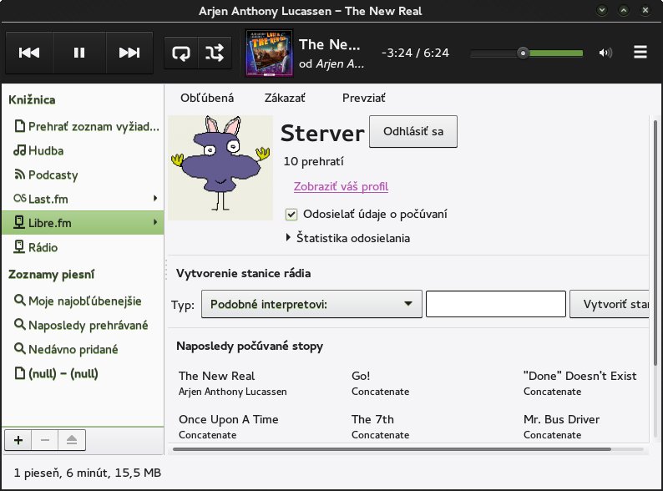Click Obľúbená love track button
The image size is (663, 491).
(207, 98)
